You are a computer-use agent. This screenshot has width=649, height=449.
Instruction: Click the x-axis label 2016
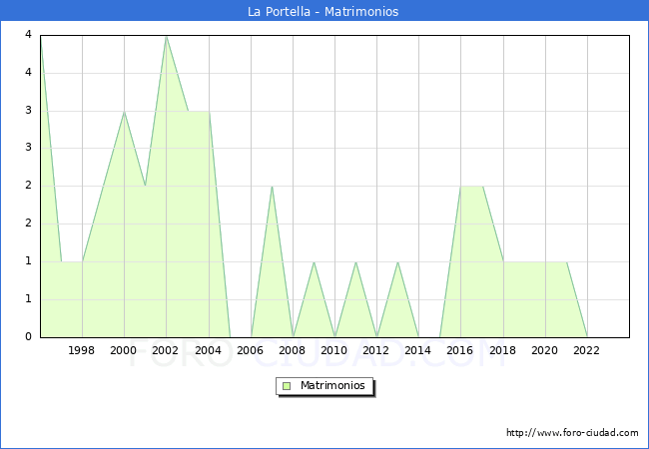pyautogui.click(x=460, y=350)
